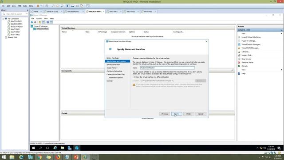The height and width of the screenshot is (160, 284).
Task: Select WIN2K16-HV01 server in Hyper-V tree
Action: point(43,29)
